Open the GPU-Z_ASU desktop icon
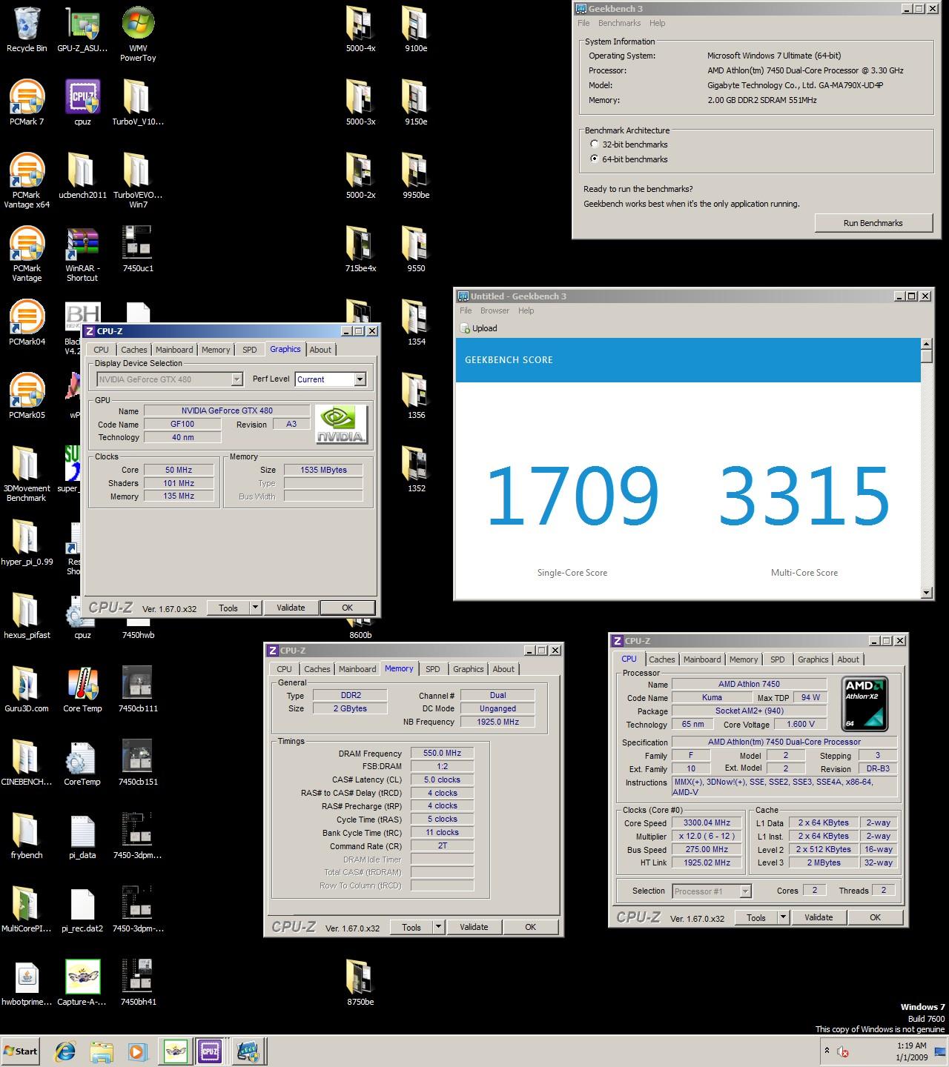This screenshot has height=1067, width=949. tap(82, 30)
